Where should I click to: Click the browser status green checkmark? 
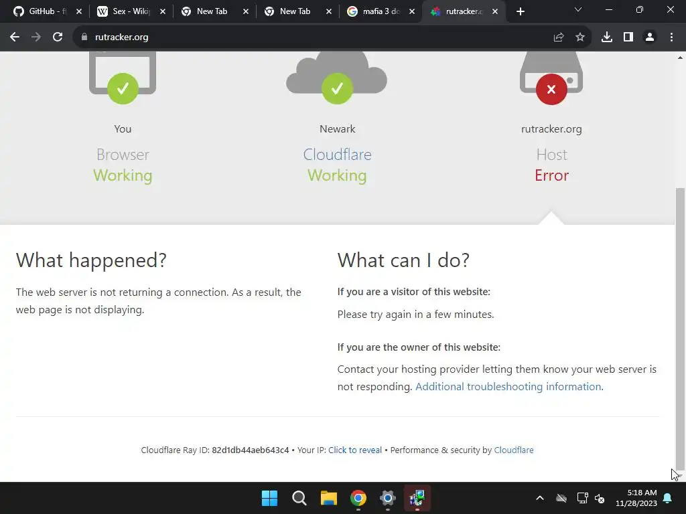(x=123, y=89)
